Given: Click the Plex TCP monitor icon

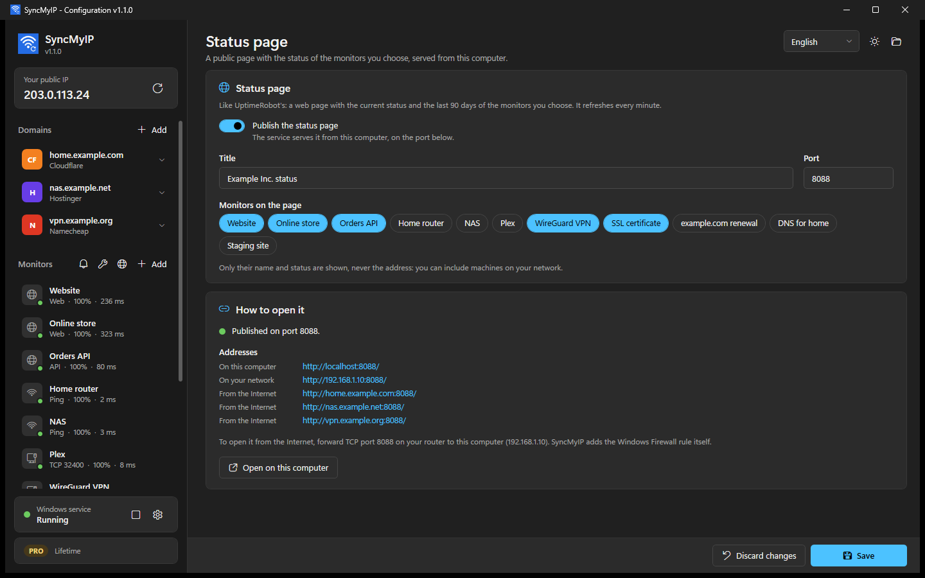Looking at the screenshot, I should click(32, 459).
